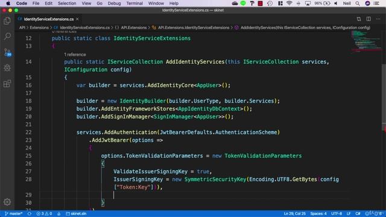Open the Window menu
The image size is (386, 217).
point(156,4)
